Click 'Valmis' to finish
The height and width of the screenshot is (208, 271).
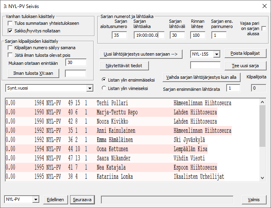coord(254,199)
